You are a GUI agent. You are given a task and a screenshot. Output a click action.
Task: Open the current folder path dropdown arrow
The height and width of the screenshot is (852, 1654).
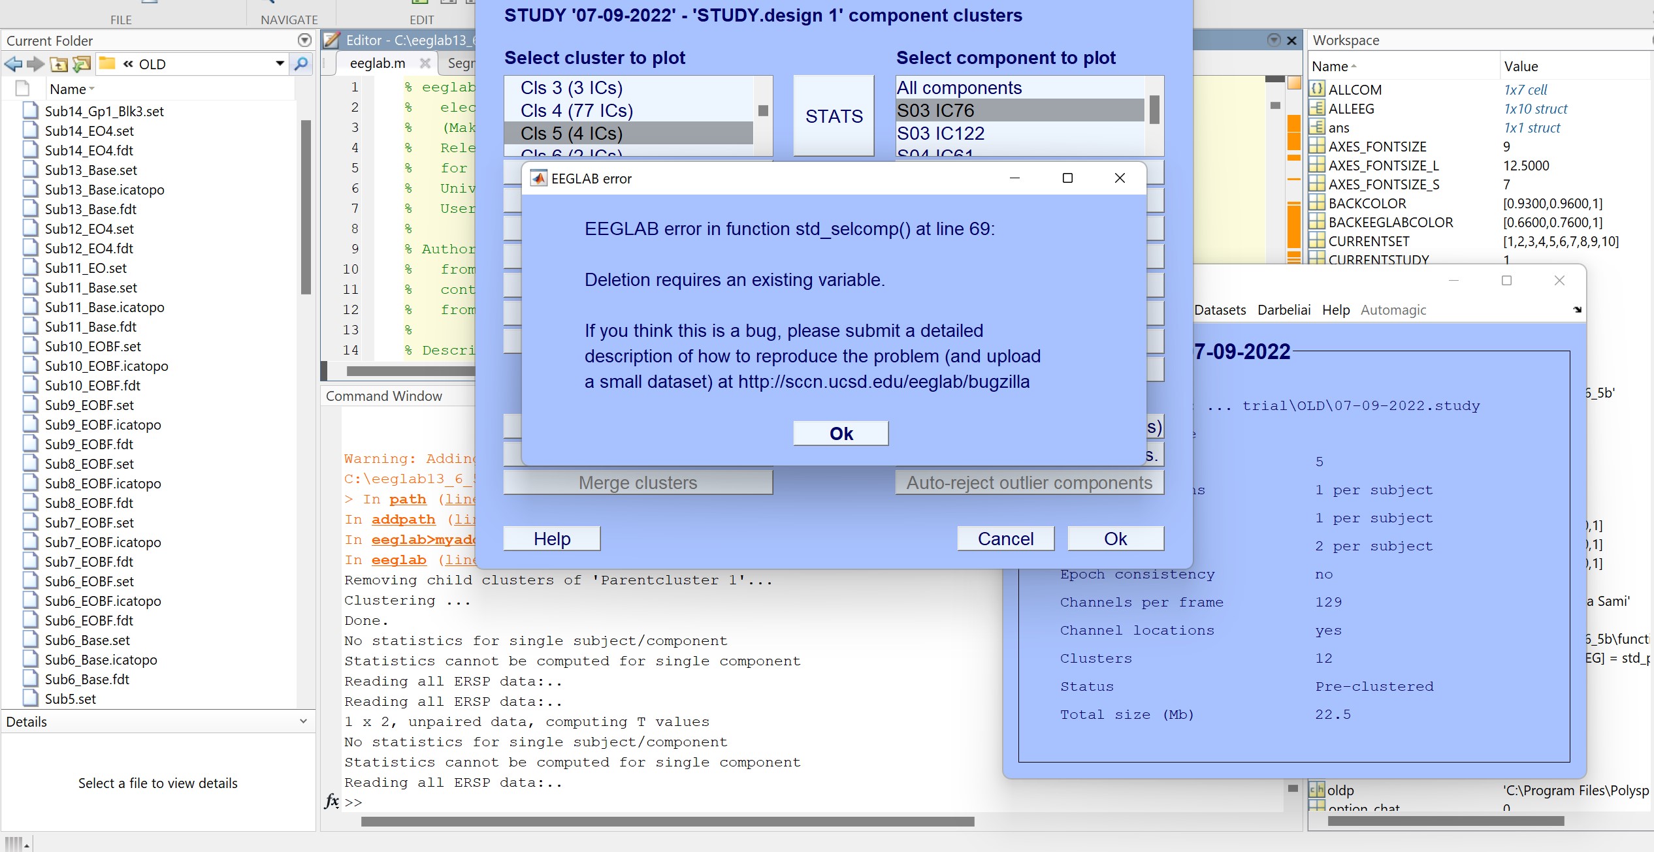280,63
